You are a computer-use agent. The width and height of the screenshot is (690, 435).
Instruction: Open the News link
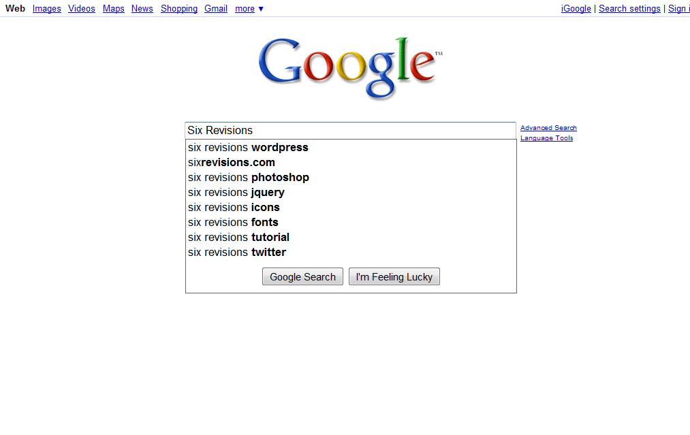(142, 8)
